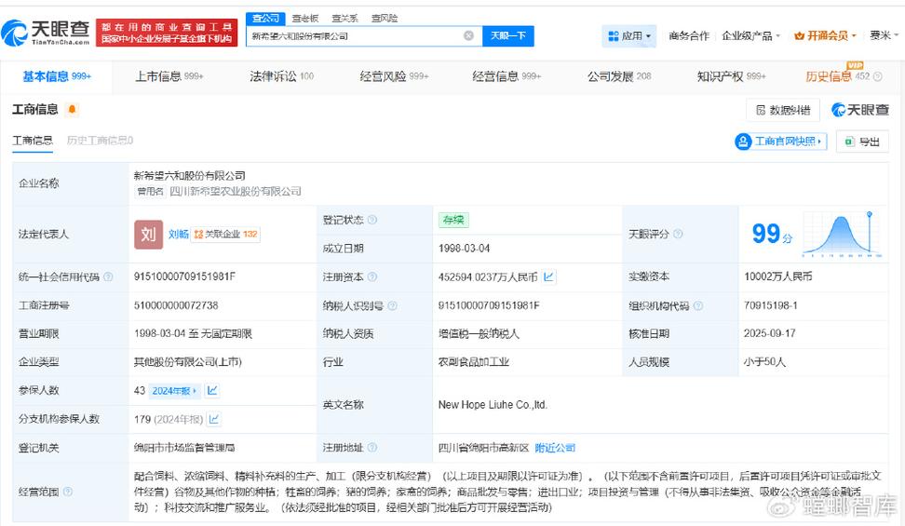Open the user account menu at top right

885,35
